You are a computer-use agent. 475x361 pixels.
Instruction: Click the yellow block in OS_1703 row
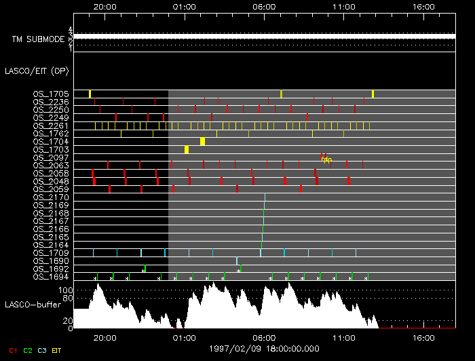[x=187, y=149]
